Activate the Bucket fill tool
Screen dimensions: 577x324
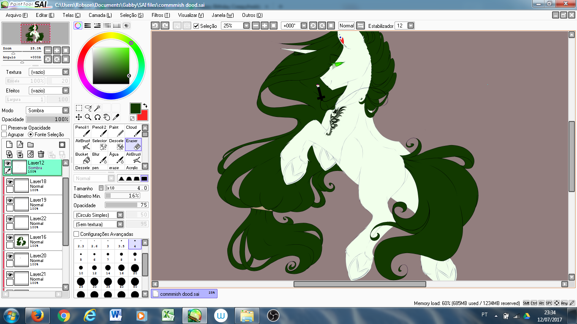[82, 158]
